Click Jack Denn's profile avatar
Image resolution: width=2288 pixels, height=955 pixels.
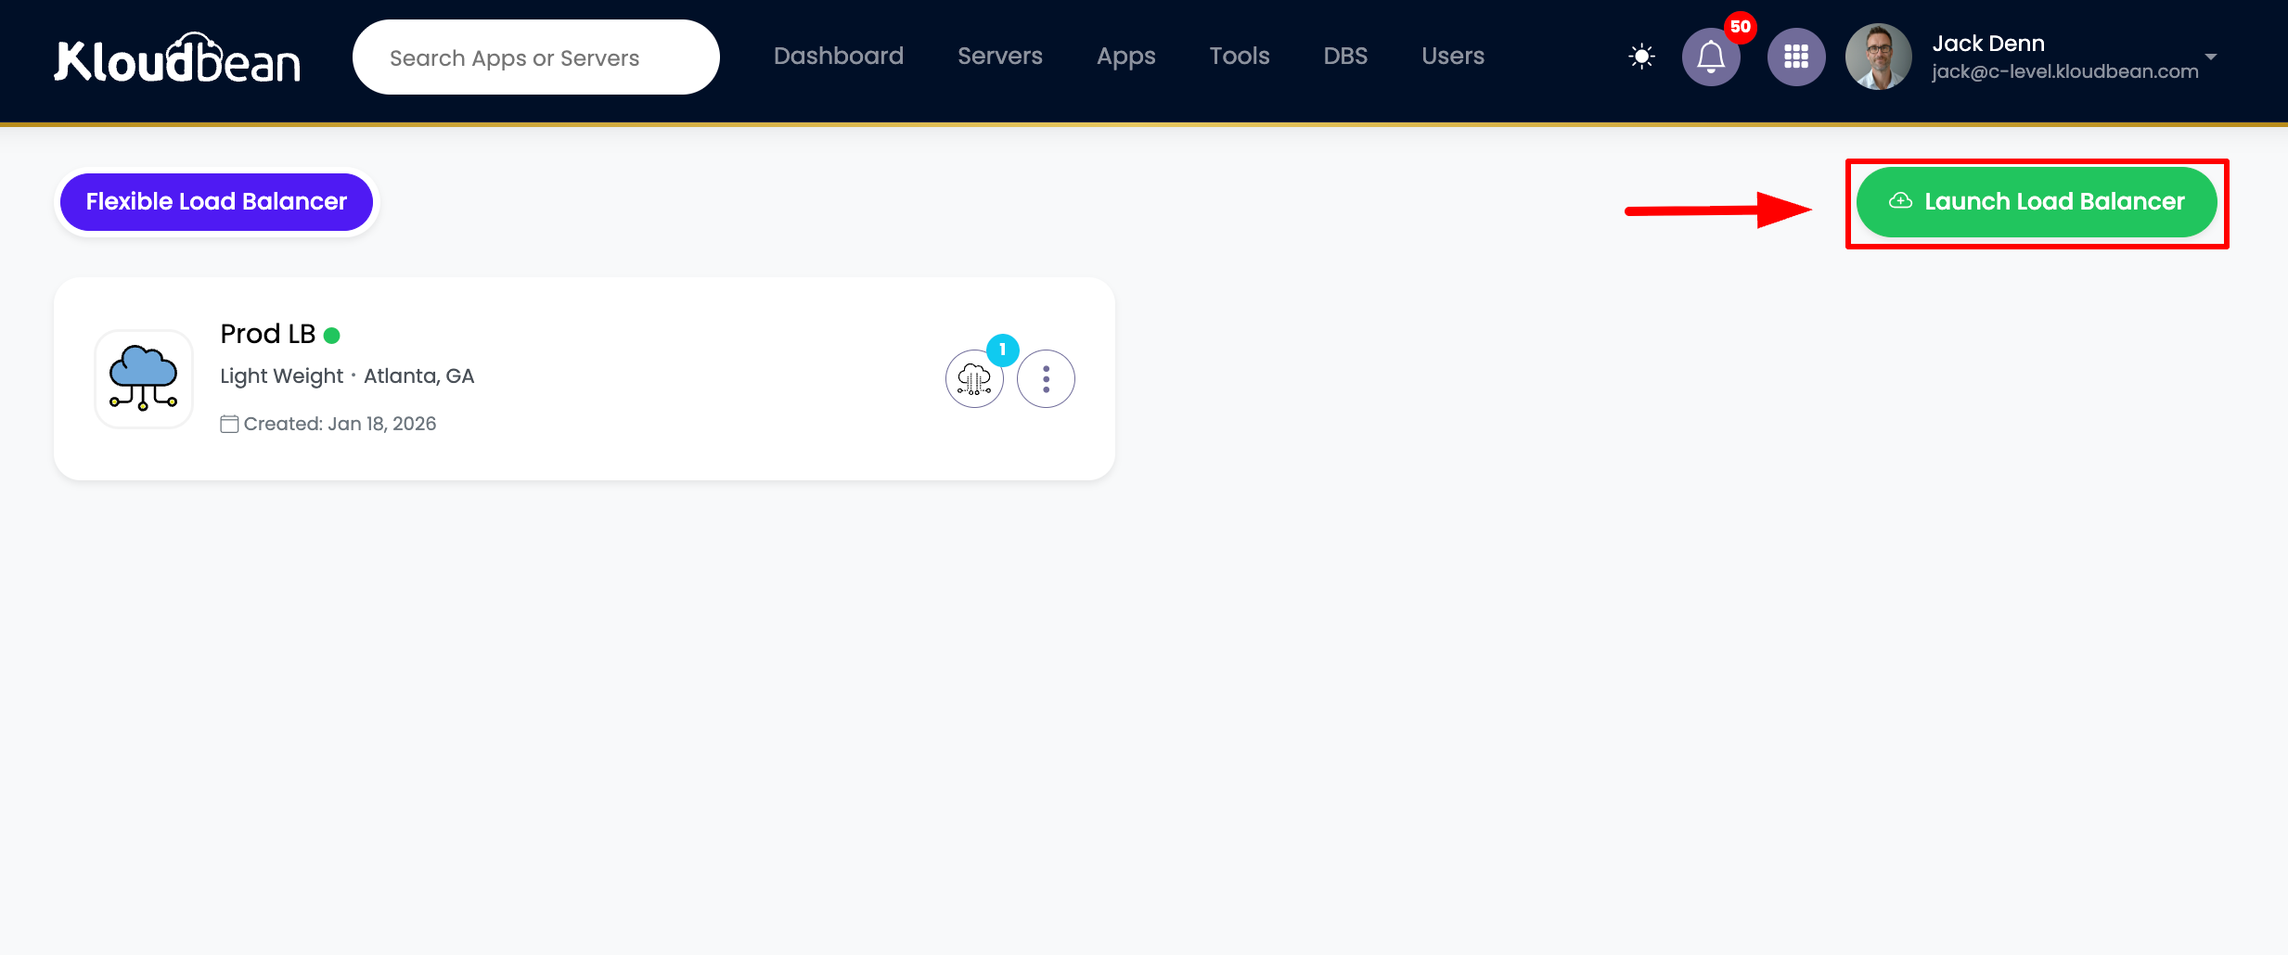1879,57
